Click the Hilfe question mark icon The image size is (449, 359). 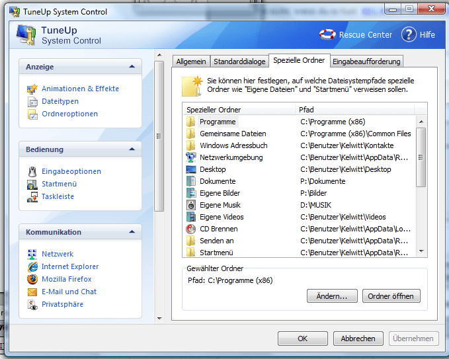pyautogui.click(x=409, y=34)
